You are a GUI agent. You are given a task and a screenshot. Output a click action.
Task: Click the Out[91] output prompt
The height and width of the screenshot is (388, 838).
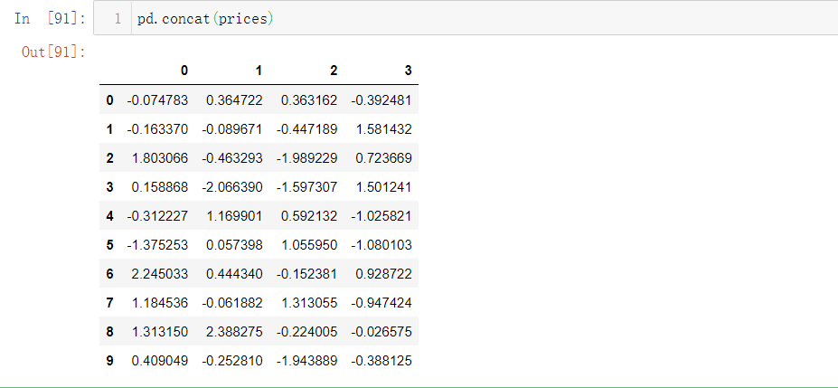(53, 52)
